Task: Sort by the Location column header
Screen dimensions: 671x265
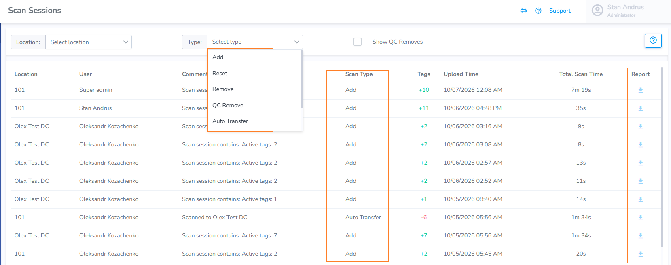Action: click(x=26, y=74)
